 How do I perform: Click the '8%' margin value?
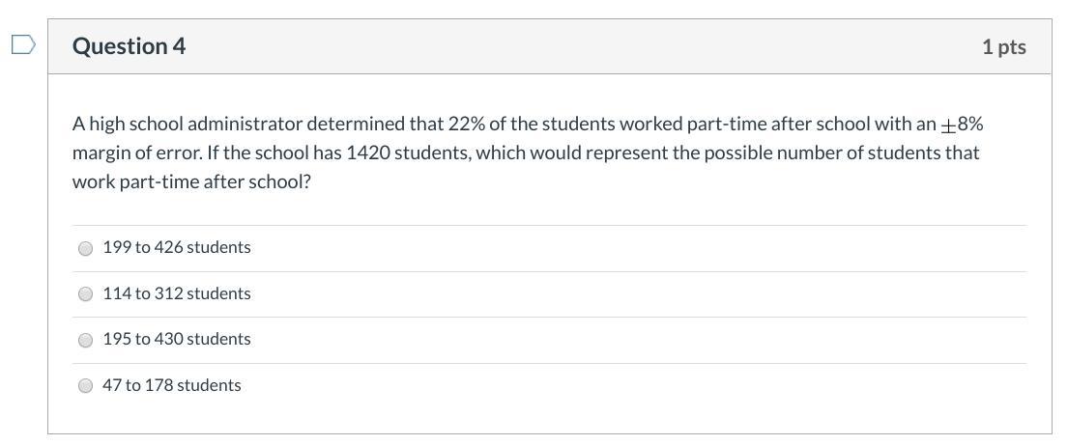click(970, 124)
